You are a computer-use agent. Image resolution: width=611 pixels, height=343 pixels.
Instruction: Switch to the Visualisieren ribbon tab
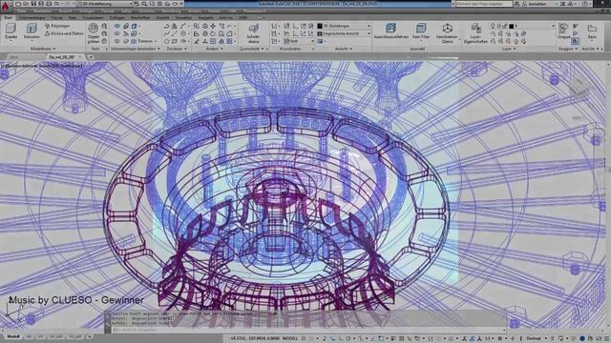(x=93, y=17)
